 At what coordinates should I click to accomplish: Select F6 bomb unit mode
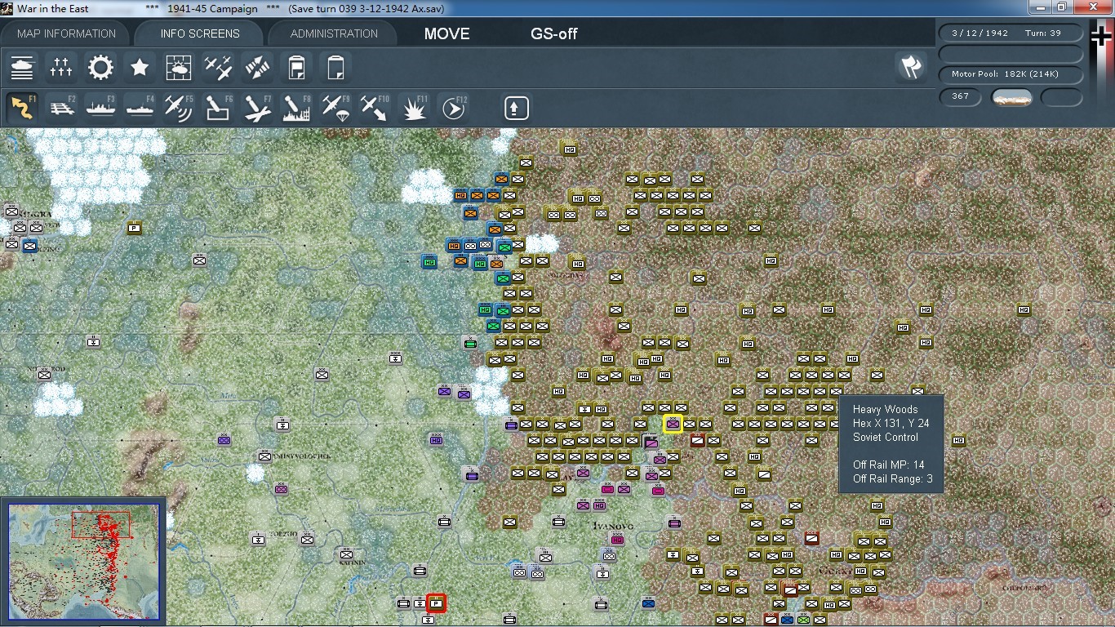(218, 108)
